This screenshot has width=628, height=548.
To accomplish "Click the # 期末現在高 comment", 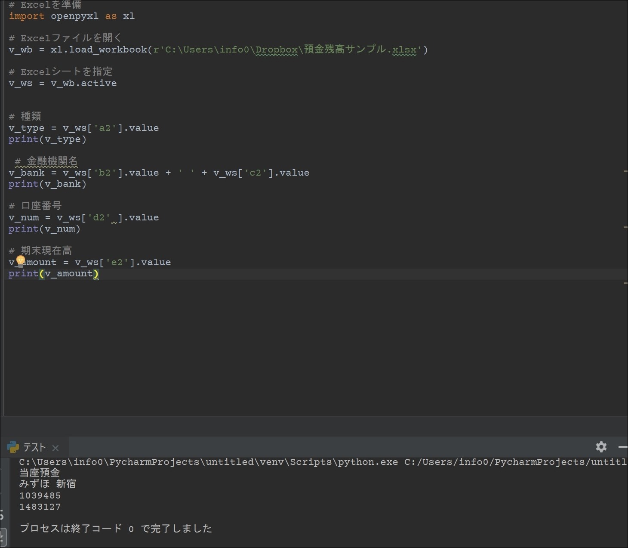I will (x=40, y=251).
